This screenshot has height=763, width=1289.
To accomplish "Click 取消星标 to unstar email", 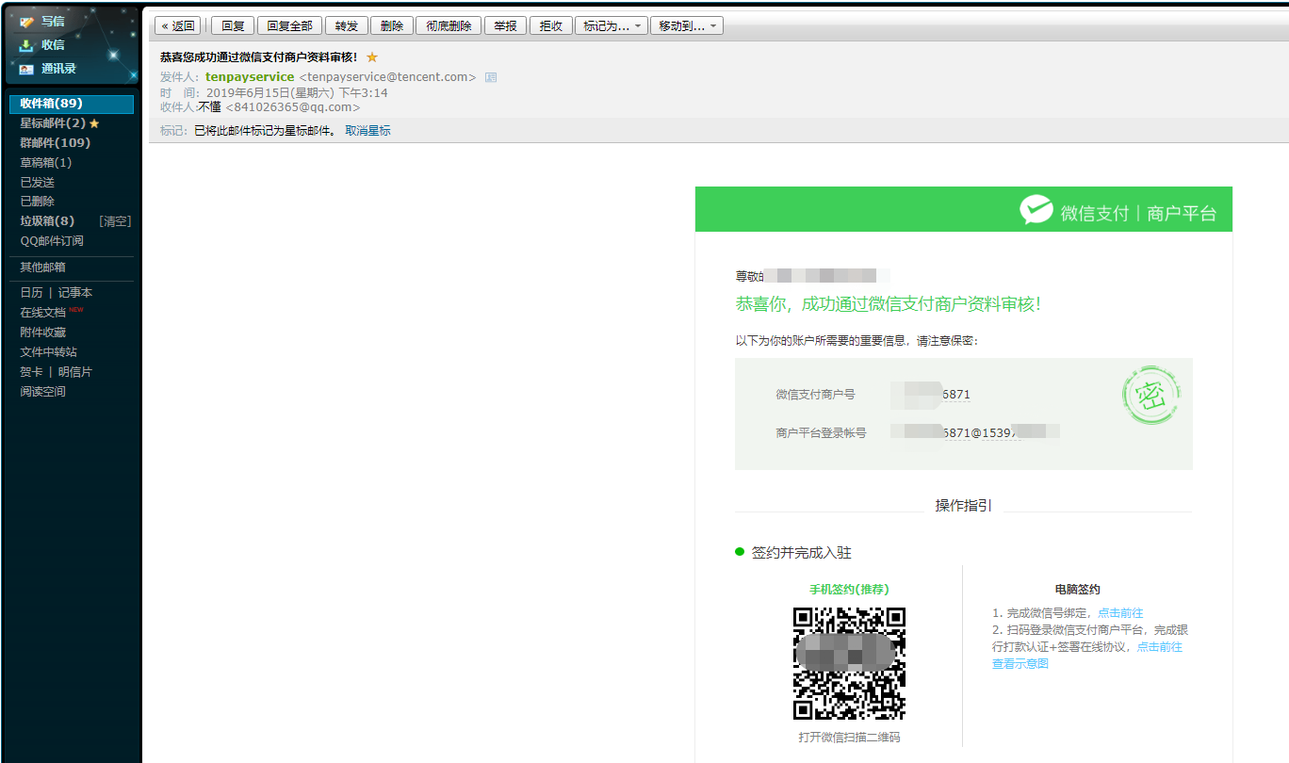I will coord(367,131).
